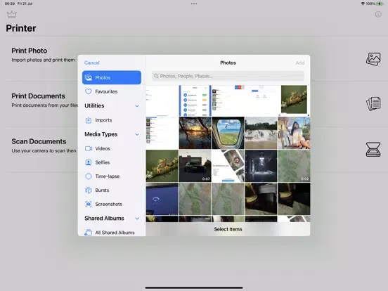Tap the Print Photo pictures icon
This screenshot has width=388, height=291.
click(x=373, y=59)
